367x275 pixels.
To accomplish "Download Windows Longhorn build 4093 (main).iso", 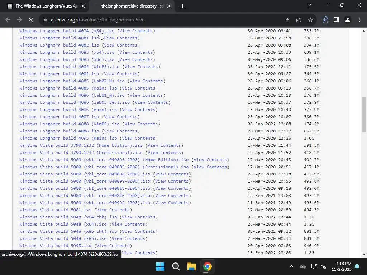I will [x=68, y=138].
